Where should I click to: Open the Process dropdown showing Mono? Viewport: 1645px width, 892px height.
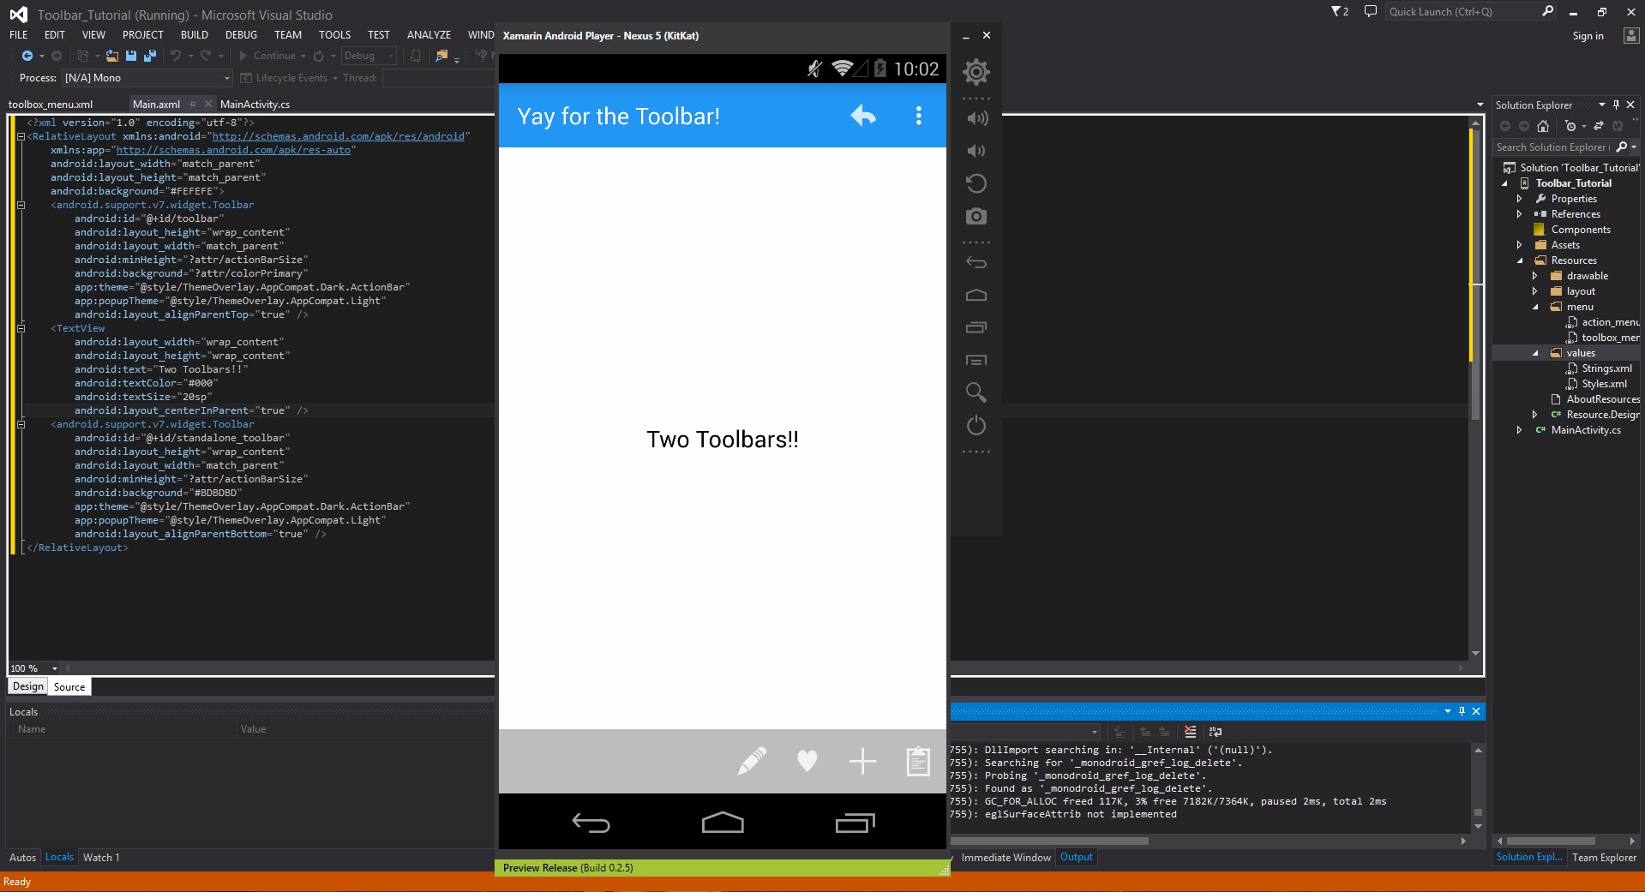pos(147,78)
